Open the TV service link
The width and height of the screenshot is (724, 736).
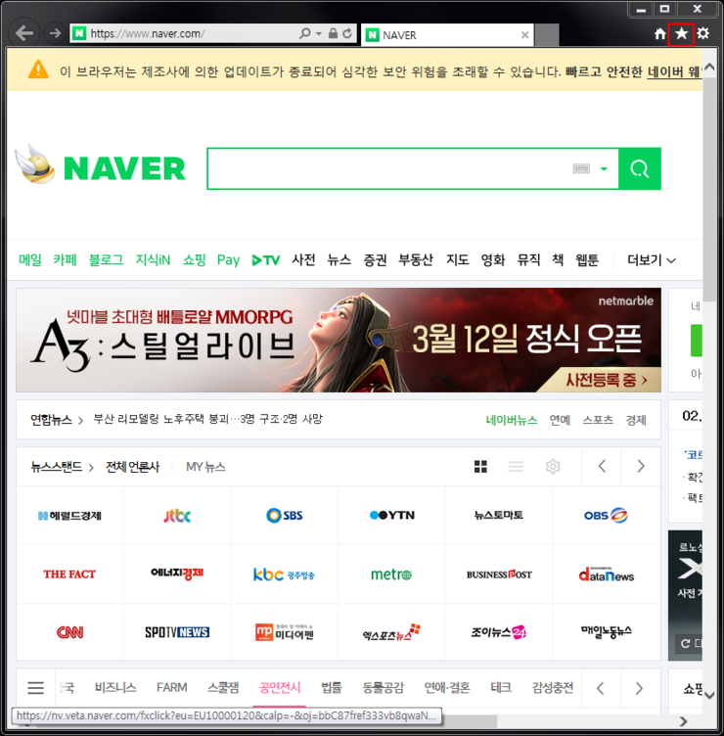(265, 260)
